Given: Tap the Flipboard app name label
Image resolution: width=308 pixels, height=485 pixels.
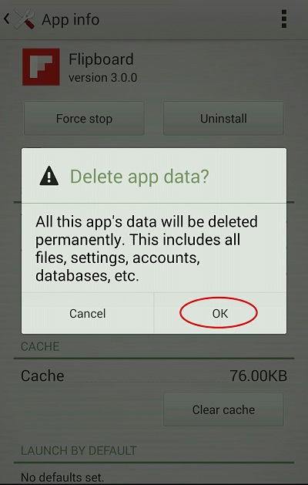Looking at the screenshot, I should (x=101, y=59).
